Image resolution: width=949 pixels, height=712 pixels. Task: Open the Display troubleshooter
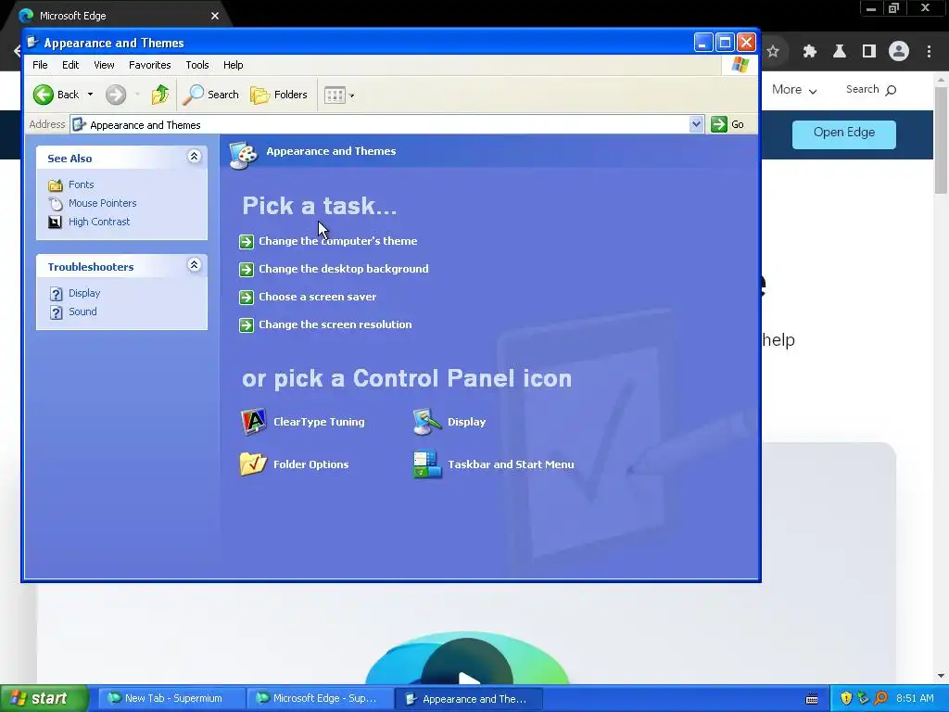click(84, 293)
